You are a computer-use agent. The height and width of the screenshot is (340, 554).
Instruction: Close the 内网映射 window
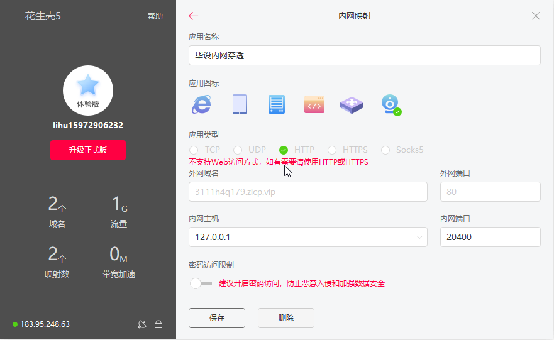coord(536,16)
